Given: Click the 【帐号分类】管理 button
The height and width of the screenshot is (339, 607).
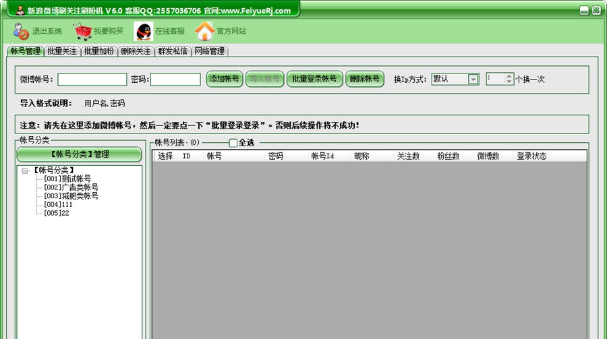Looking at the screenshot, I should [x=80, y=154].
